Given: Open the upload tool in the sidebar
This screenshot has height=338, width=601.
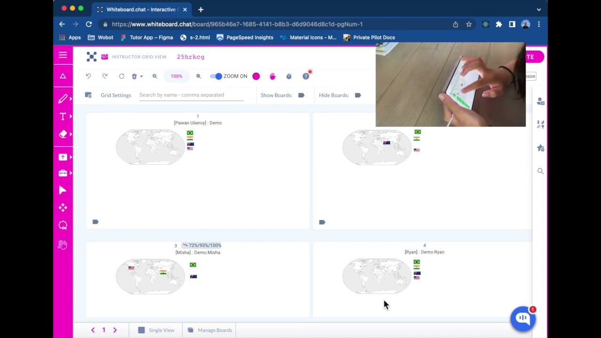Looking at the screenshot, I should [63, 157].
